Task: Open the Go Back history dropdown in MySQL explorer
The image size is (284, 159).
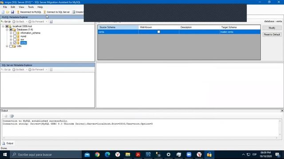Action: [x=27, y=22]
